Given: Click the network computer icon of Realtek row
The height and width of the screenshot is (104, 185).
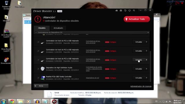Looking at the screenshot, I should tap(43, 78).
